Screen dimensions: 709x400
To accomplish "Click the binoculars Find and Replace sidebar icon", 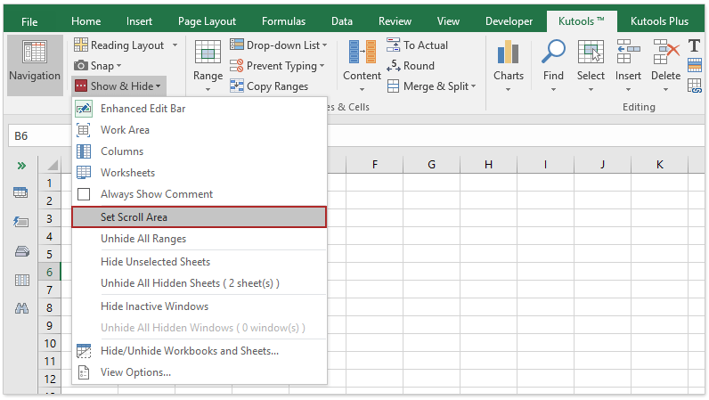I will coord(21,308).
